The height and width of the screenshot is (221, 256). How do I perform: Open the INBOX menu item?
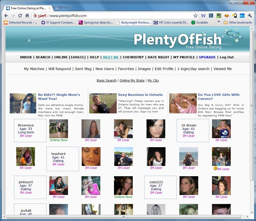tap(26, 57)
